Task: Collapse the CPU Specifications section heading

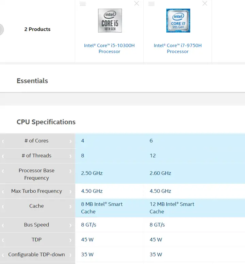Action: click(46, 122)
